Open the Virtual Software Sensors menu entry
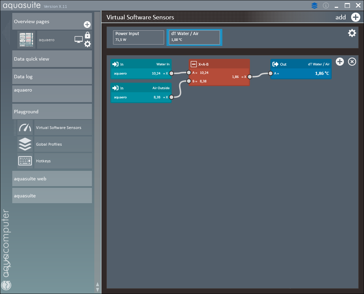The image size is (364, 294). tap(63, 127)
